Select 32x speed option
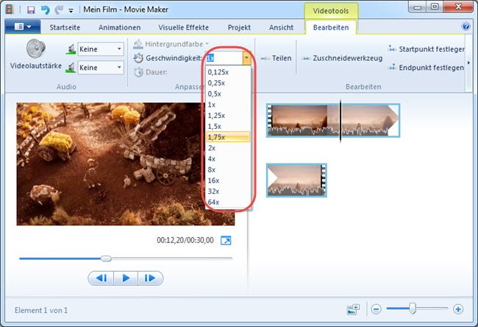The image size is (478, 327). point(228,191)
